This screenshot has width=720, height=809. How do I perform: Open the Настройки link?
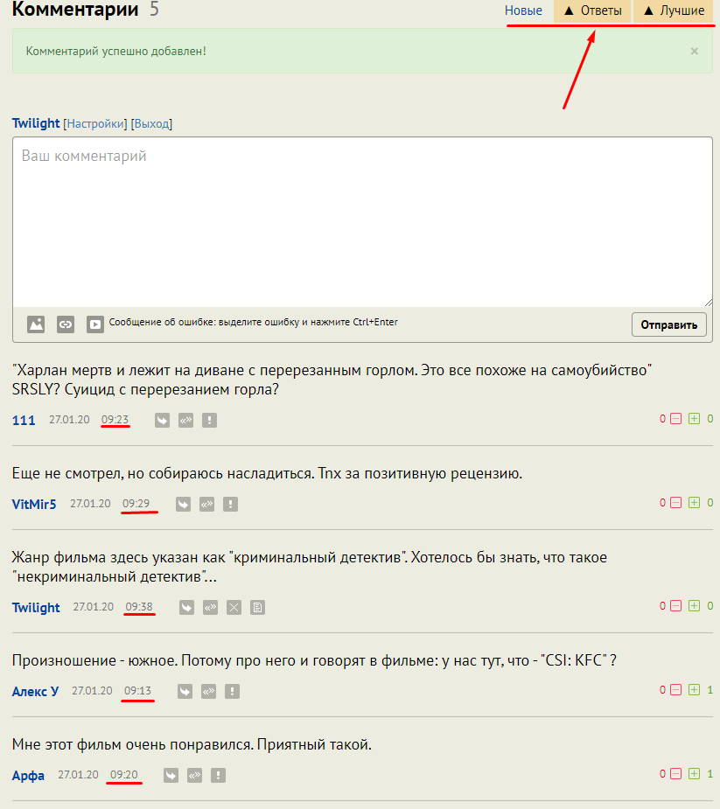coord(95,123)
